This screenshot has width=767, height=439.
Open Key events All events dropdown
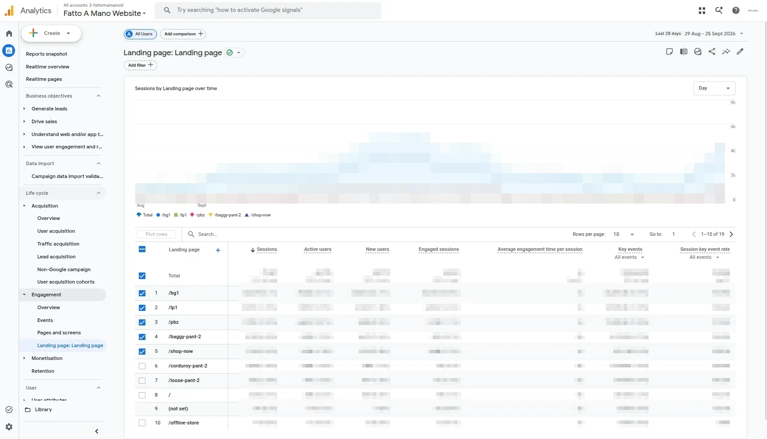pos(630,257)
